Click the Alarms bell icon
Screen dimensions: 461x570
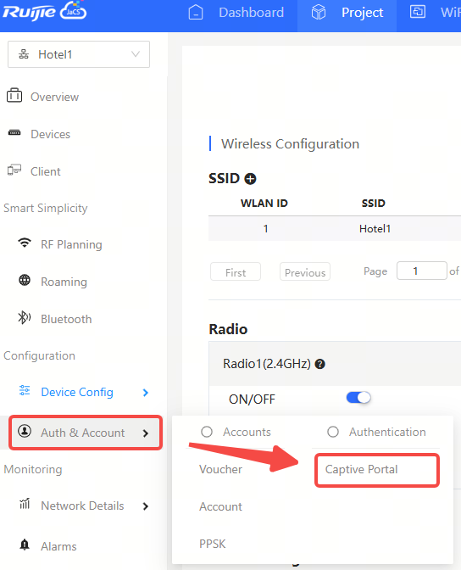click(x=25, y=545)
